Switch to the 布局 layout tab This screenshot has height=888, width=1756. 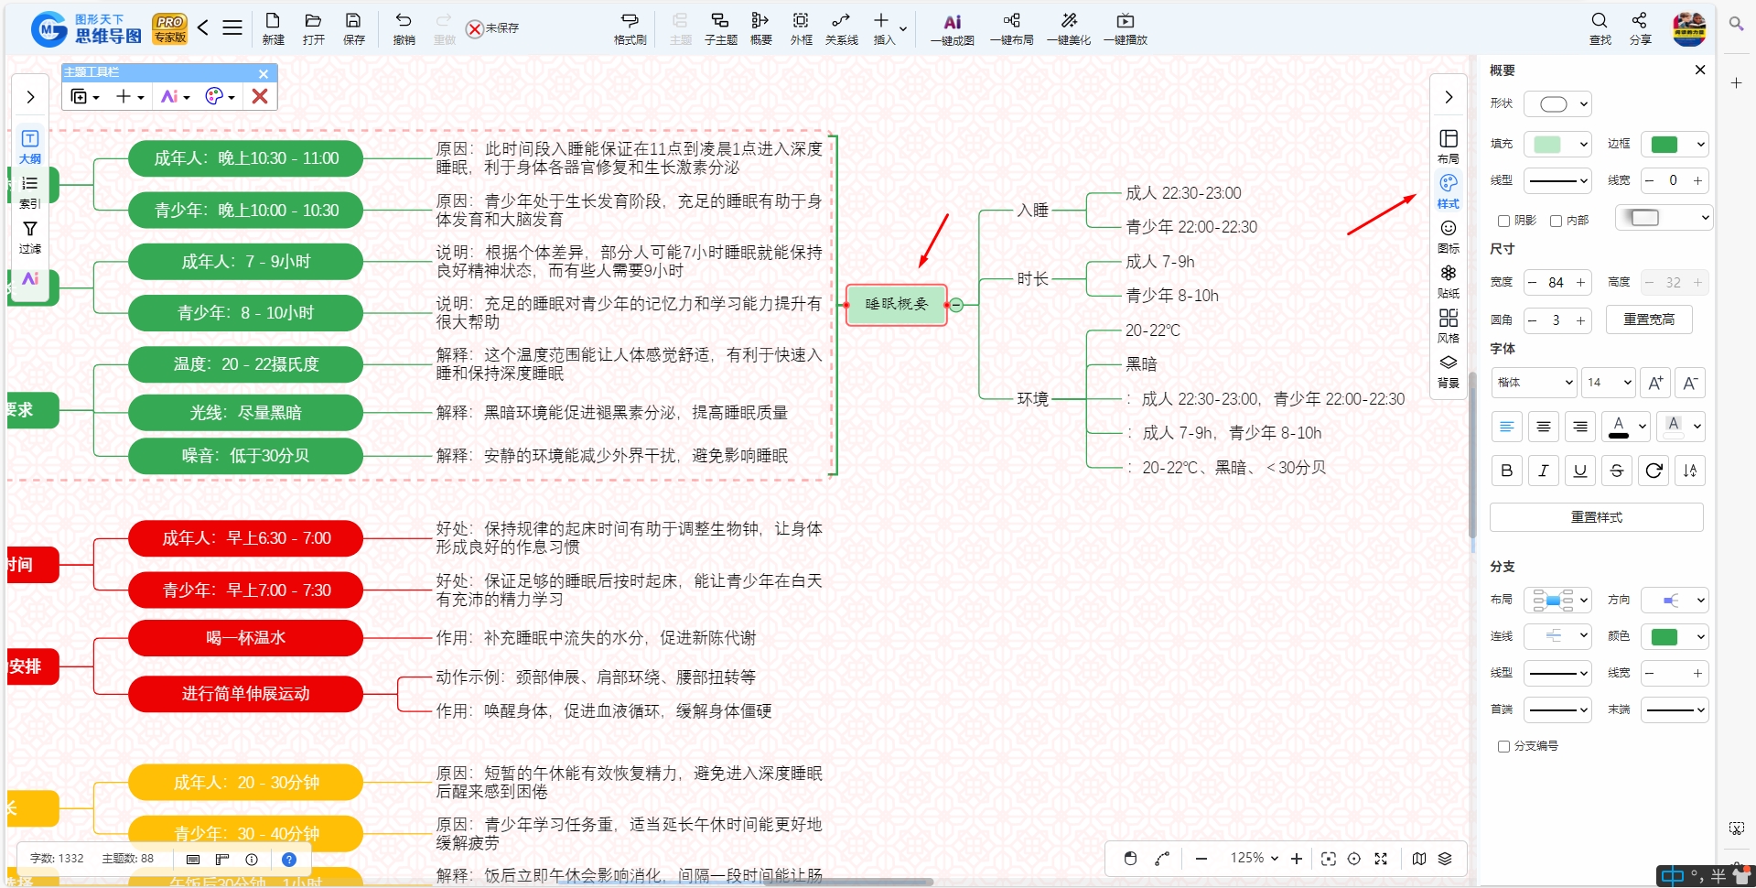coord(1449,146)
